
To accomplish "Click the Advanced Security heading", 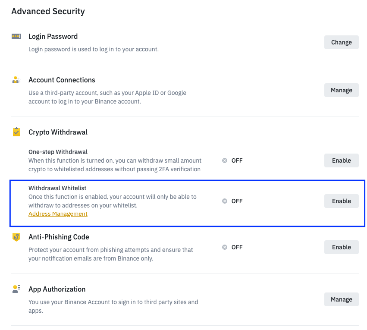I will click(x=48, y=11).
